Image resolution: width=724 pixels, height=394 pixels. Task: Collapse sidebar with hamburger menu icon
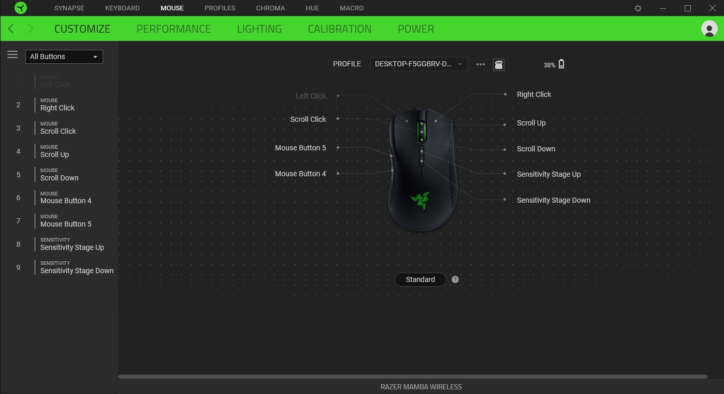12,55
